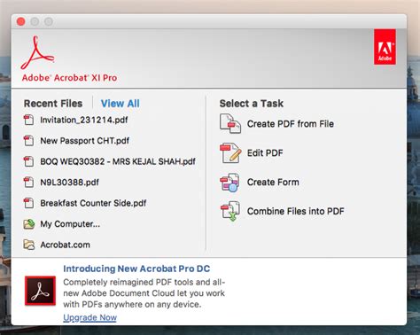
Task: Open BOQ WEQ30382 - MRS KEJAL SHAH.pdf
Action: [x=118, y=161]
